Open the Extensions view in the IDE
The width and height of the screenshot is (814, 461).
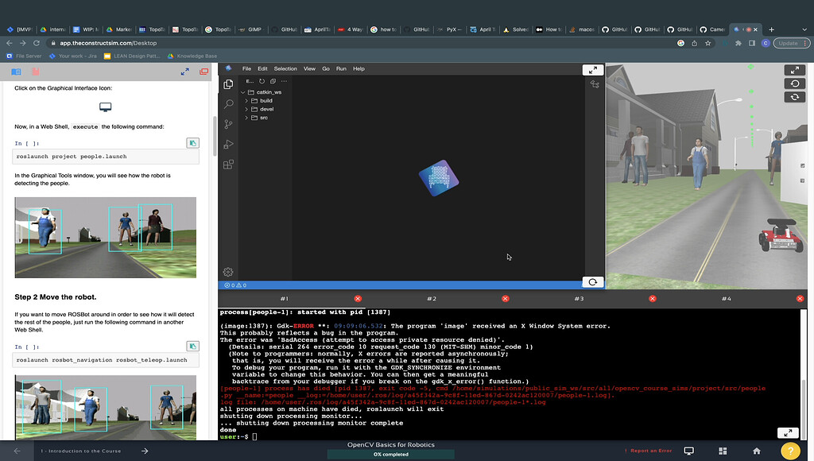pos(228,165)
